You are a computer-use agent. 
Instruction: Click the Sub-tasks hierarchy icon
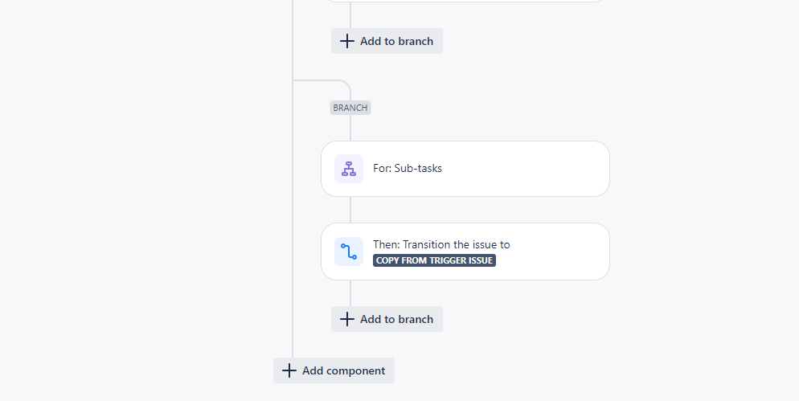(349, 169)
